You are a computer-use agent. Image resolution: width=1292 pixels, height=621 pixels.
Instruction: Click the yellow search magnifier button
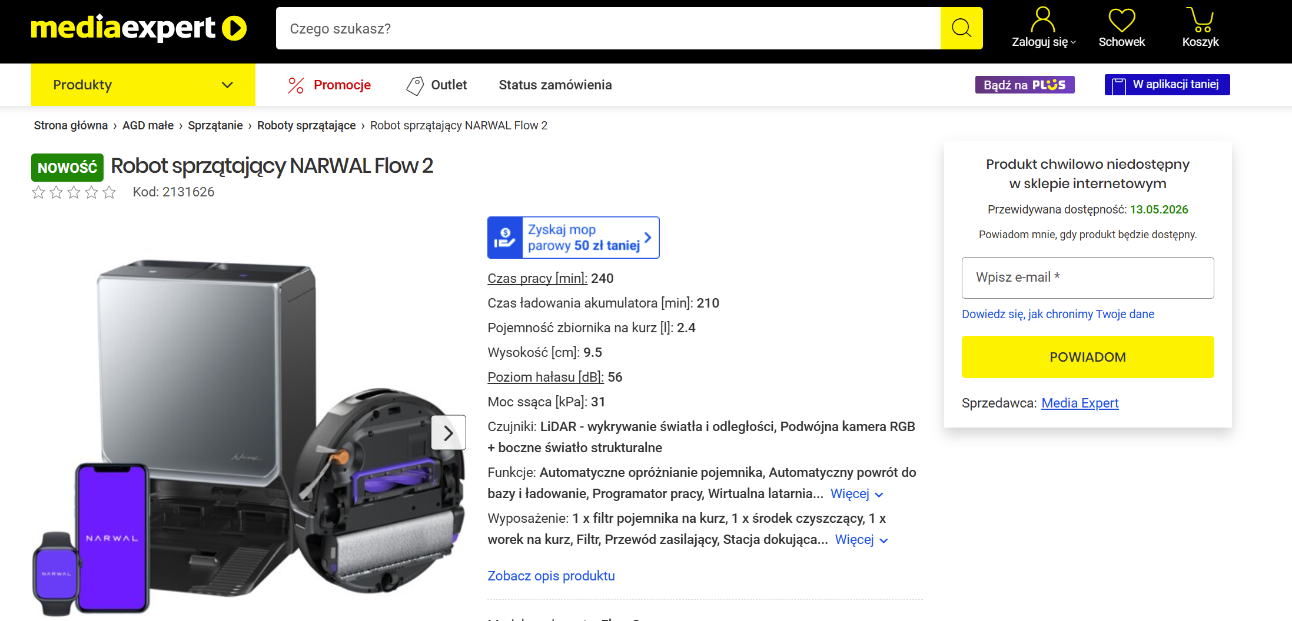point(961,28)
